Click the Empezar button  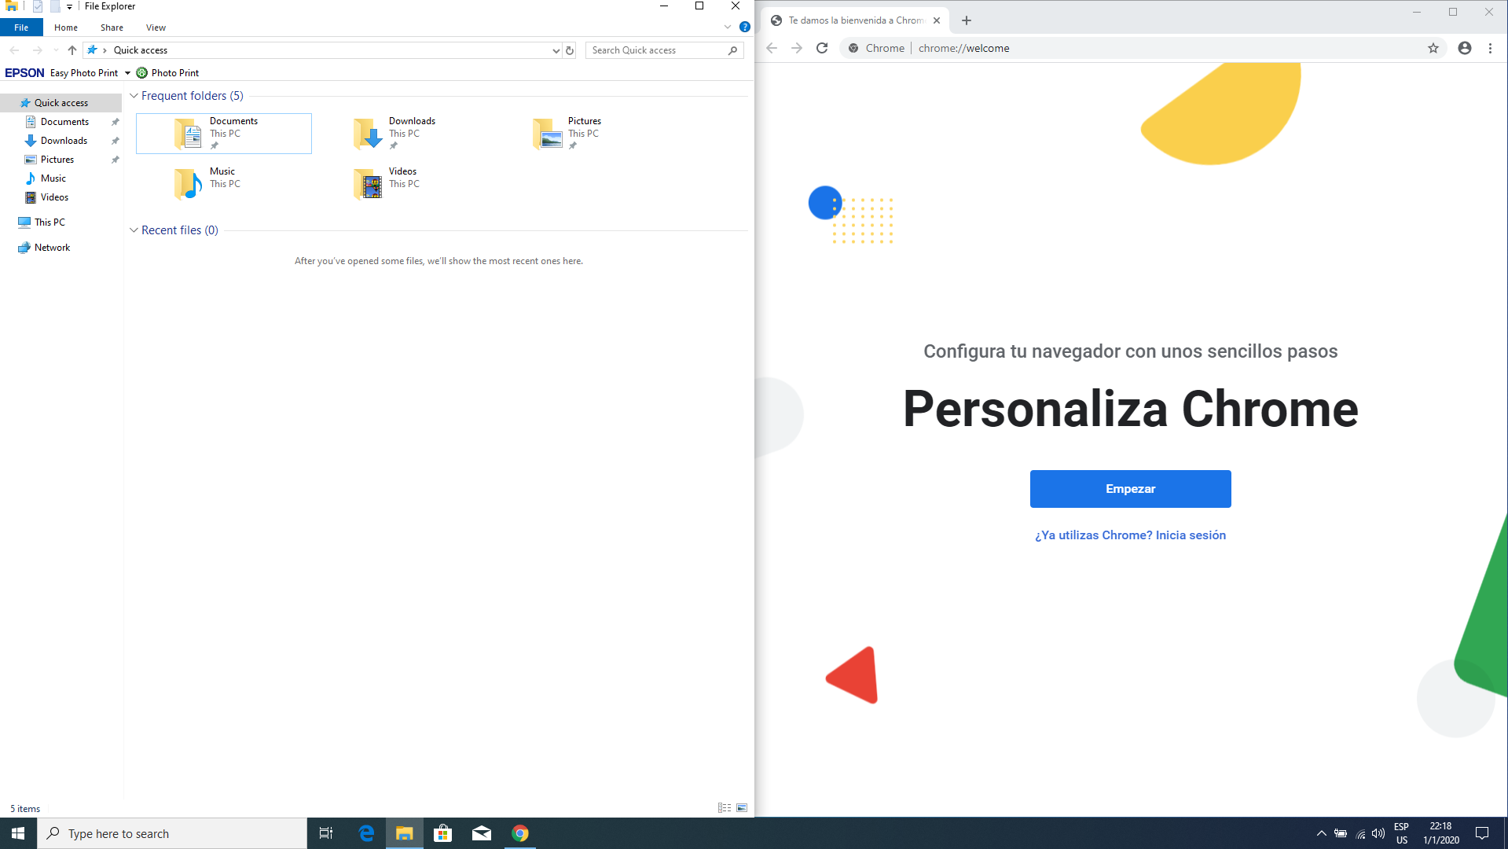tap(1130, 489)
